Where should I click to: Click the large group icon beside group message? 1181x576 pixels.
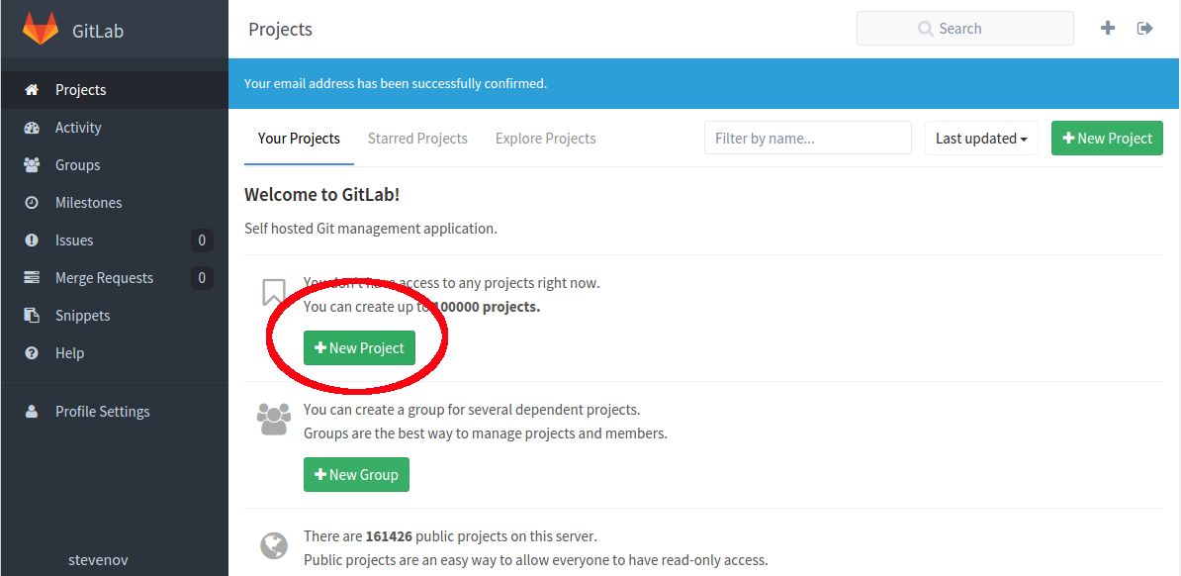point(273,420)
